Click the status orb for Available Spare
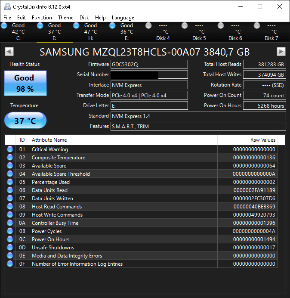This screenshot has height=298, width=290. (x=10, y=165)
